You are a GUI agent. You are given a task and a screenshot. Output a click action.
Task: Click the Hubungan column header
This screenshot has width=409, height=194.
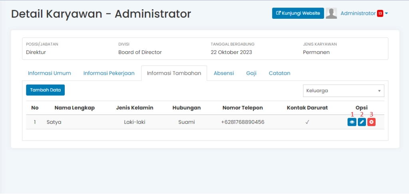click(x=187, y=108)
